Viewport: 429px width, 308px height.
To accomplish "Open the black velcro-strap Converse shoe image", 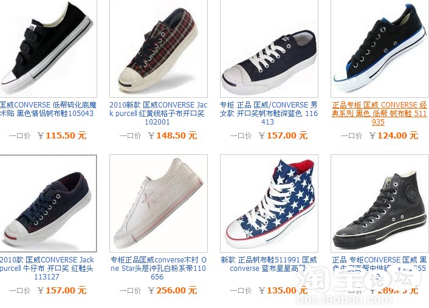I will 48,49.
